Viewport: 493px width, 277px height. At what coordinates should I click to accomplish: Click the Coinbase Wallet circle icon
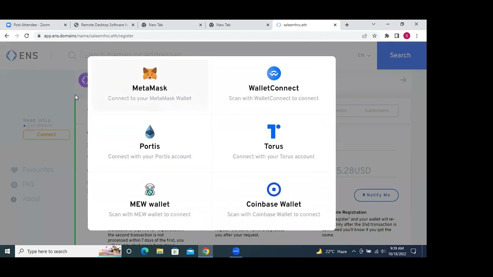coord(274,189)
